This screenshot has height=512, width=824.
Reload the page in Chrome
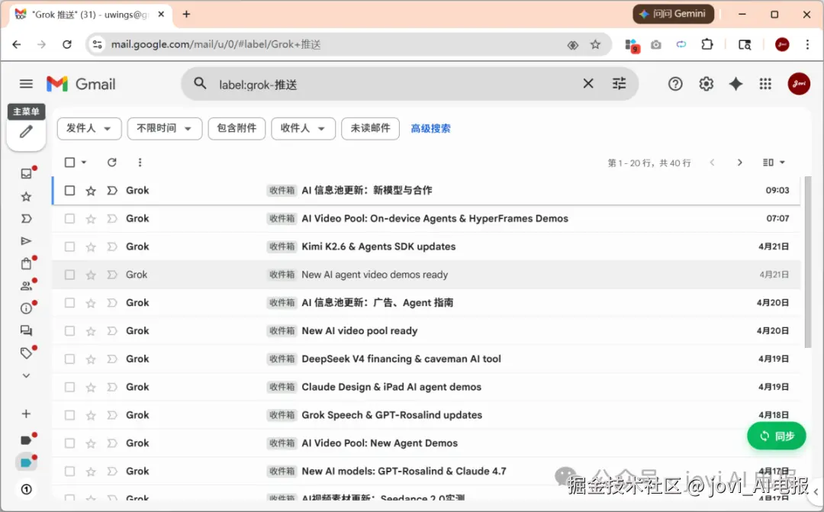66,45
